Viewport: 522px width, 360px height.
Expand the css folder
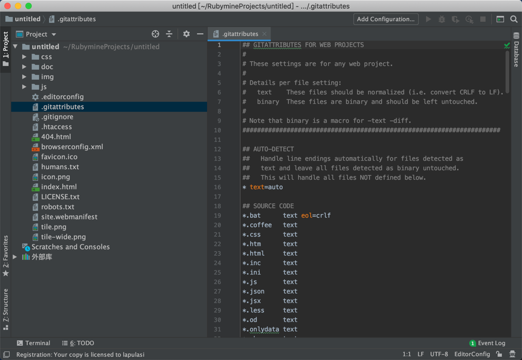(x=24, y=57)
